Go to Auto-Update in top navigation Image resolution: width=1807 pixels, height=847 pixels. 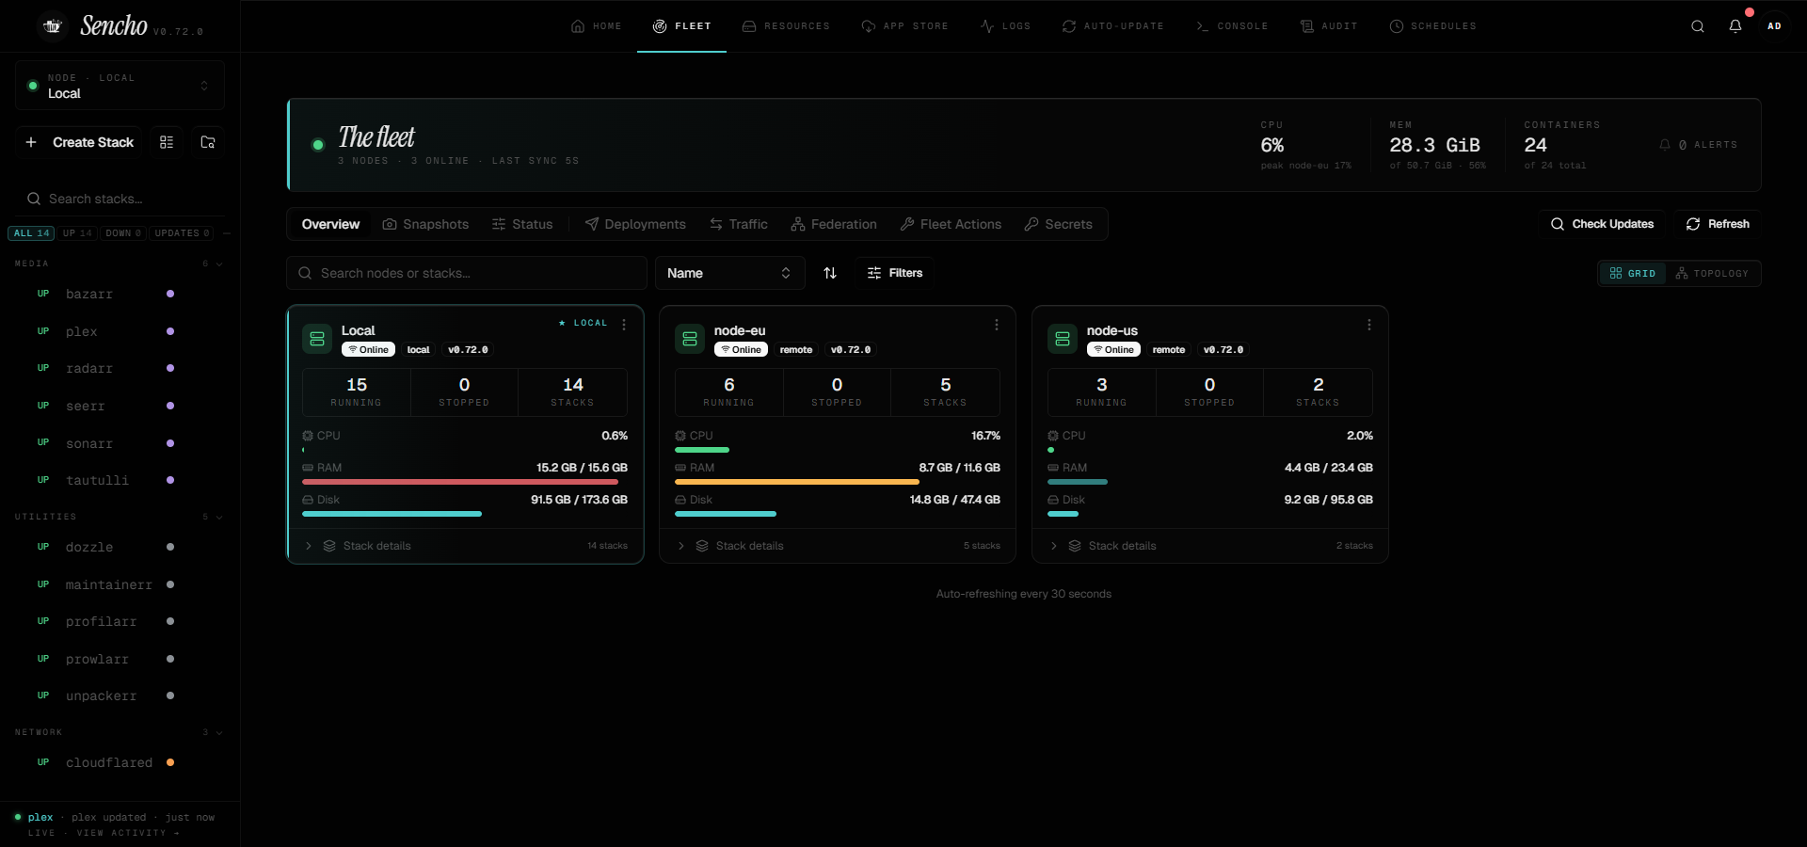click(x=1113, y=26)
